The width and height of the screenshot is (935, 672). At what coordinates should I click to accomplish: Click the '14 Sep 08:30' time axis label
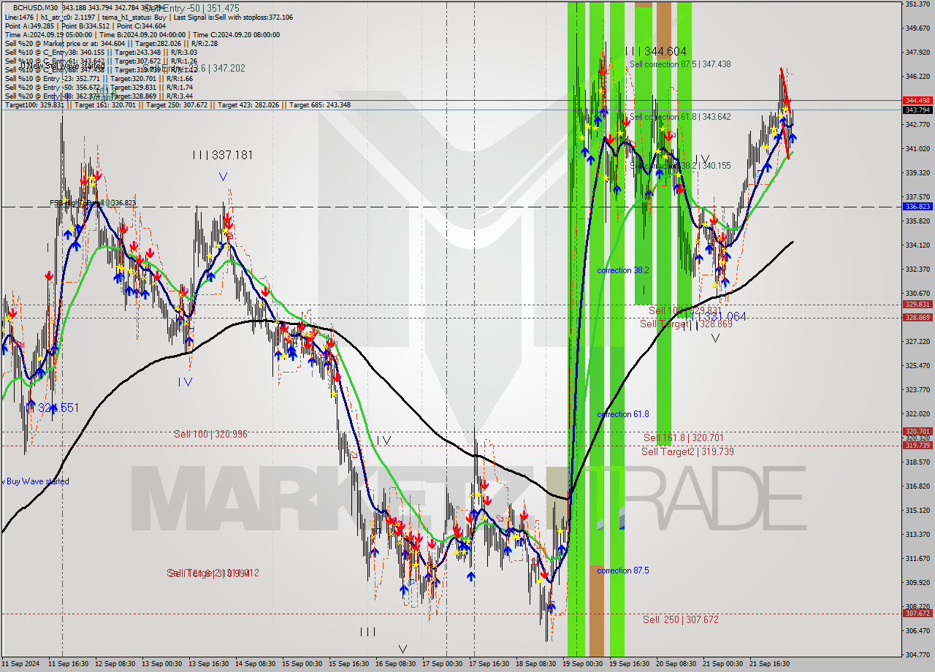(256, 664)
